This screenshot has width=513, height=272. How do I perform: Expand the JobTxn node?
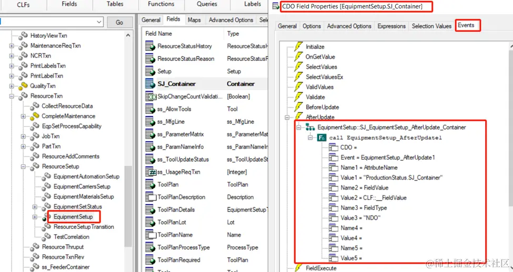click(x=23, y=137)
